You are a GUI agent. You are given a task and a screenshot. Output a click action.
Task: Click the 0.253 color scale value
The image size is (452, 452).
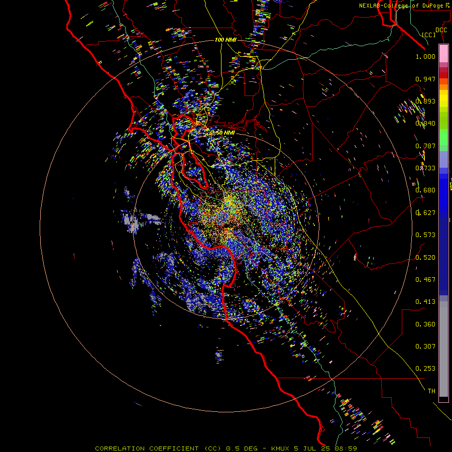click(x=425, y=369)
